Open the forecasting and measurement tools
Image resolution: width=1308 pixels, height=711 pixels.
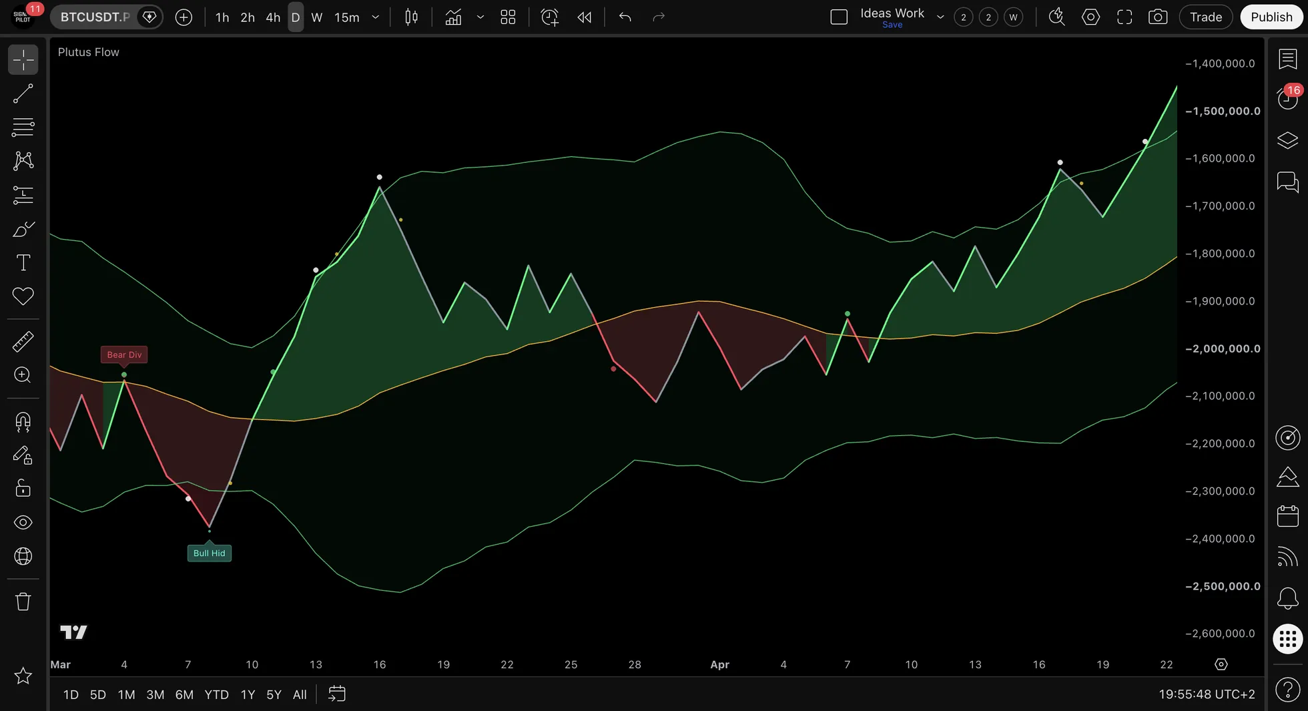[23, 195]
